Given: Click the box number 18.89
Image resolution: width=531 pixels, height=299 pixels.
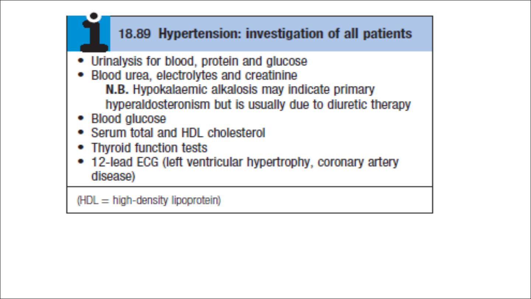Looking at the screenshot, I should click(x=135, y=34).
